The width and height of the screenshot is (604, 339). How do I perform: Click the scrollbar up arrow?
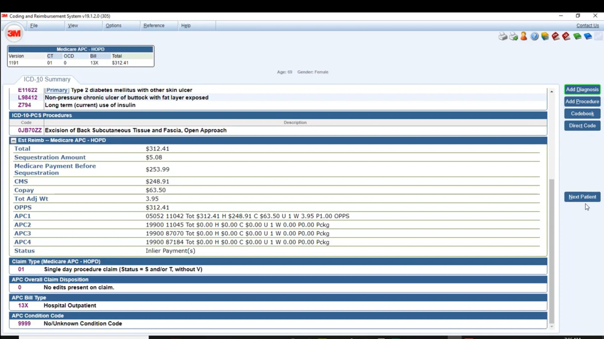tap(551, 92)
